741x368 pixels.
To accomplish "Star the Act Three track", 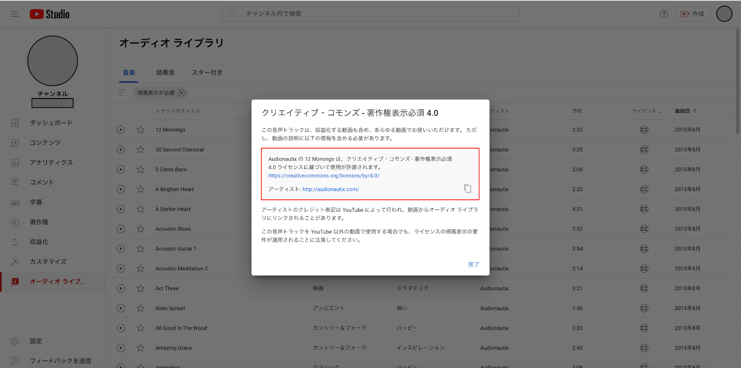I will [x=140, y=288].
